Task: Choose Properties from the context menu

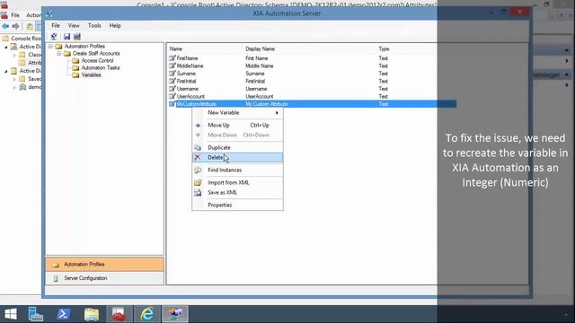Action: coord(237,205)
